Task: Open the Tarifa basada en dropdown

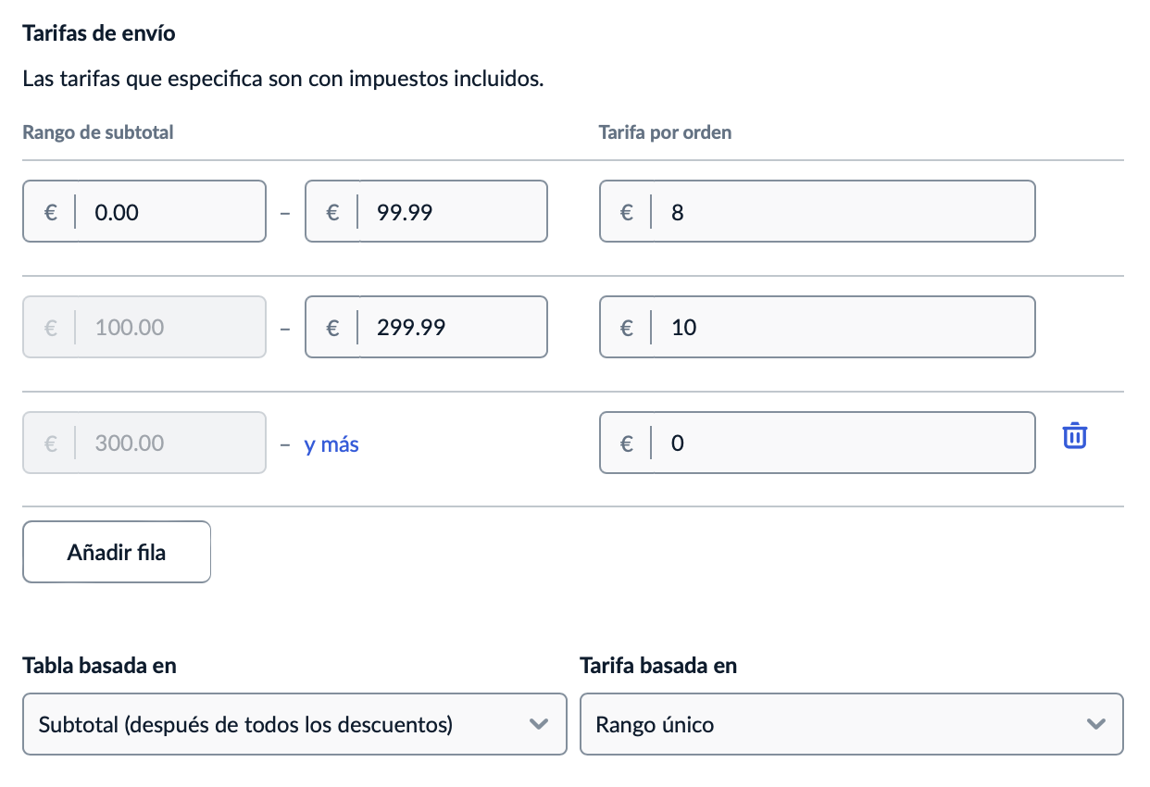Action: (852, 724)
